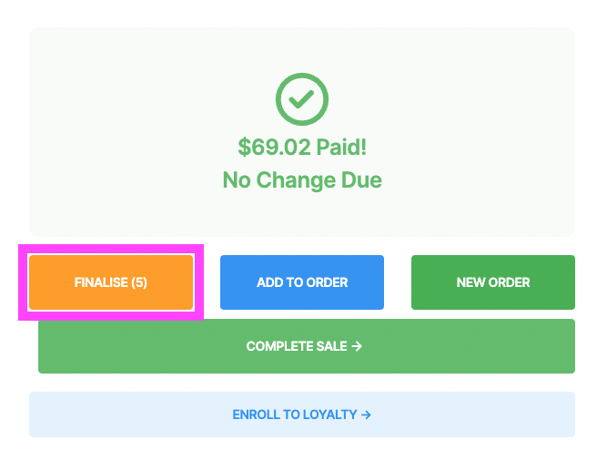Click the Complete Sale button
The width and height of the screenshot is (607, 471).
coord(307,346)
